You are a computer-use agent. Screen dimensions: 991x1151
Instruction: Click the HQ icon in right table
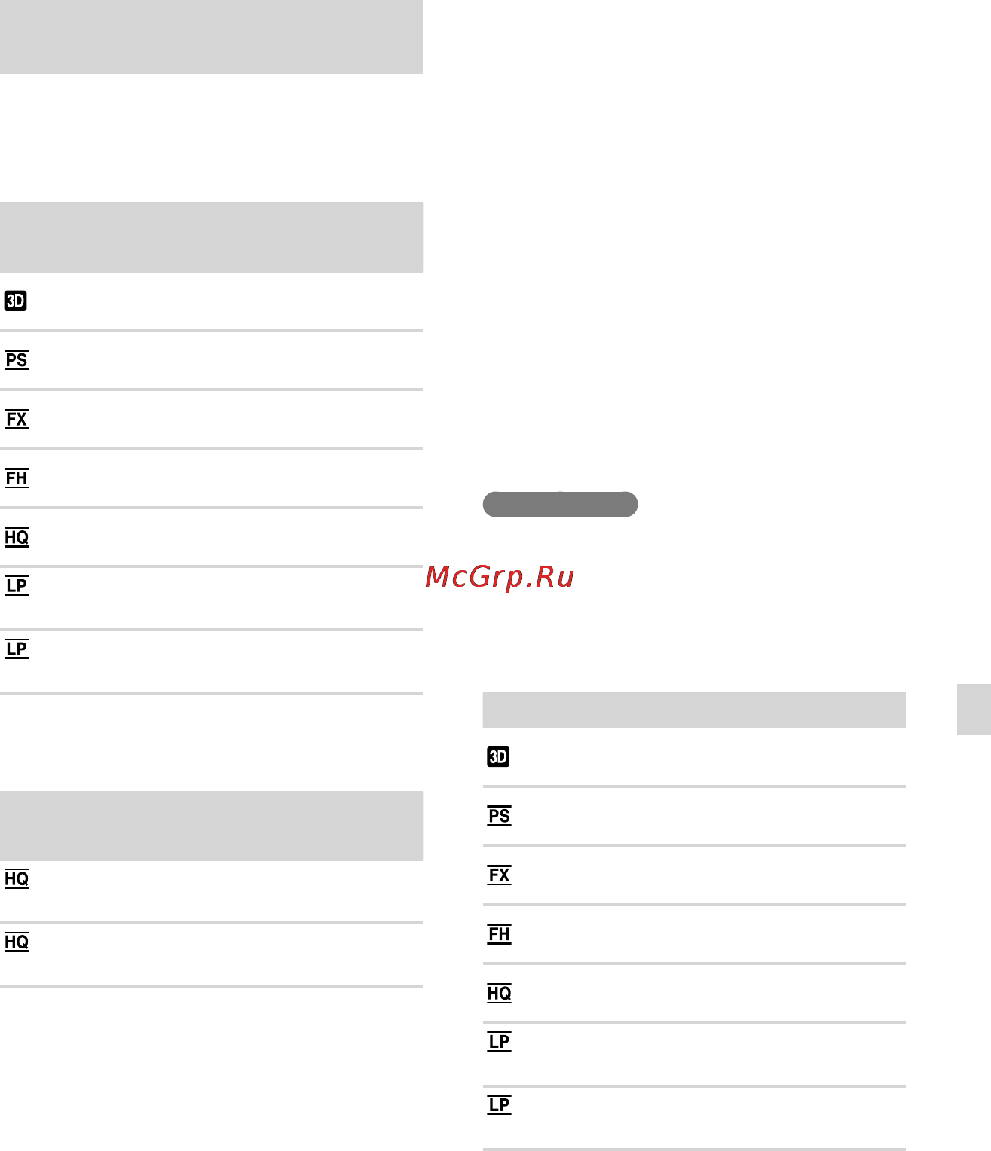click(x=500, y=994)
